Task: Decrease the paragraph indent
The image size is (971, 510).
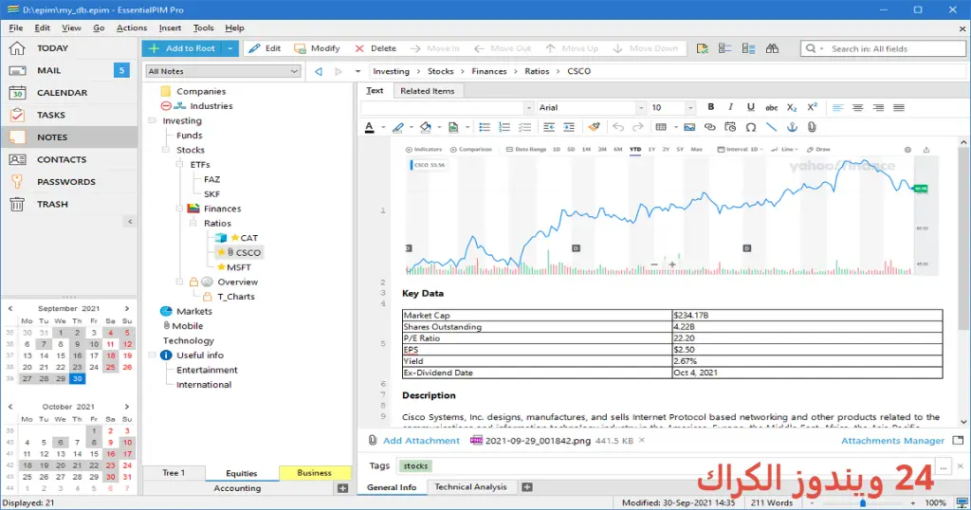Action: point(549,127)
